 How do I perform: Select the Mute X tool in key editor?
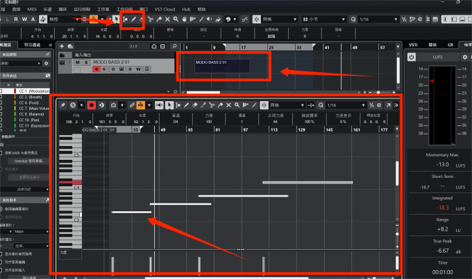(x=229, y=105)
